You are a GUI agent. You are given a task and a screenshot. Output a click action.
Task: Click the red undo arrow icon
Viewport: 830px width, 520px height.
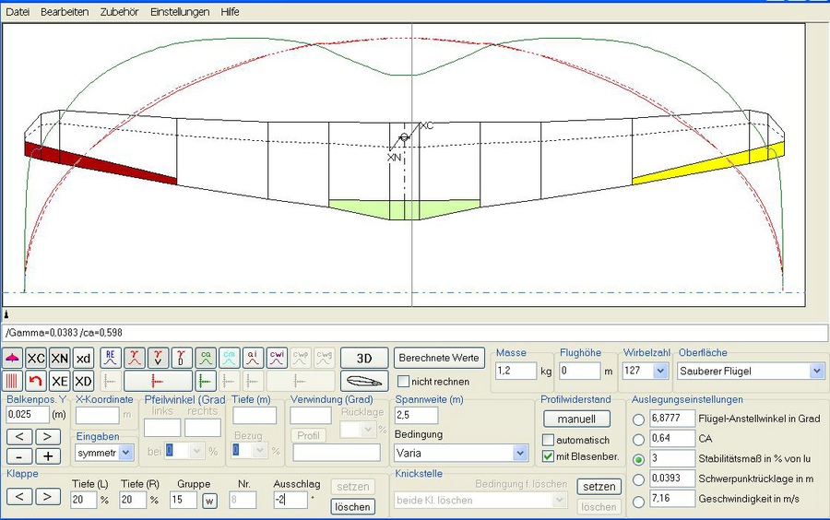(x=36, y=381)
